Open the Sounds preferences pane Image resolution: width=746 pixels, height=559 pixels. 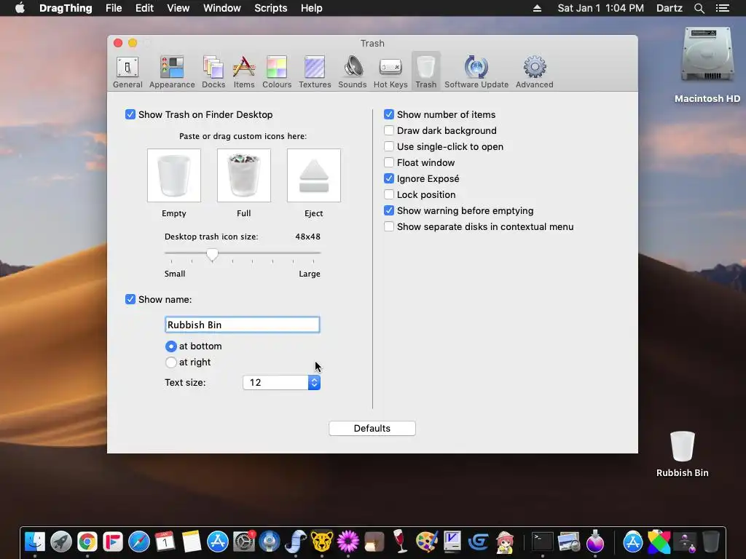352,72
